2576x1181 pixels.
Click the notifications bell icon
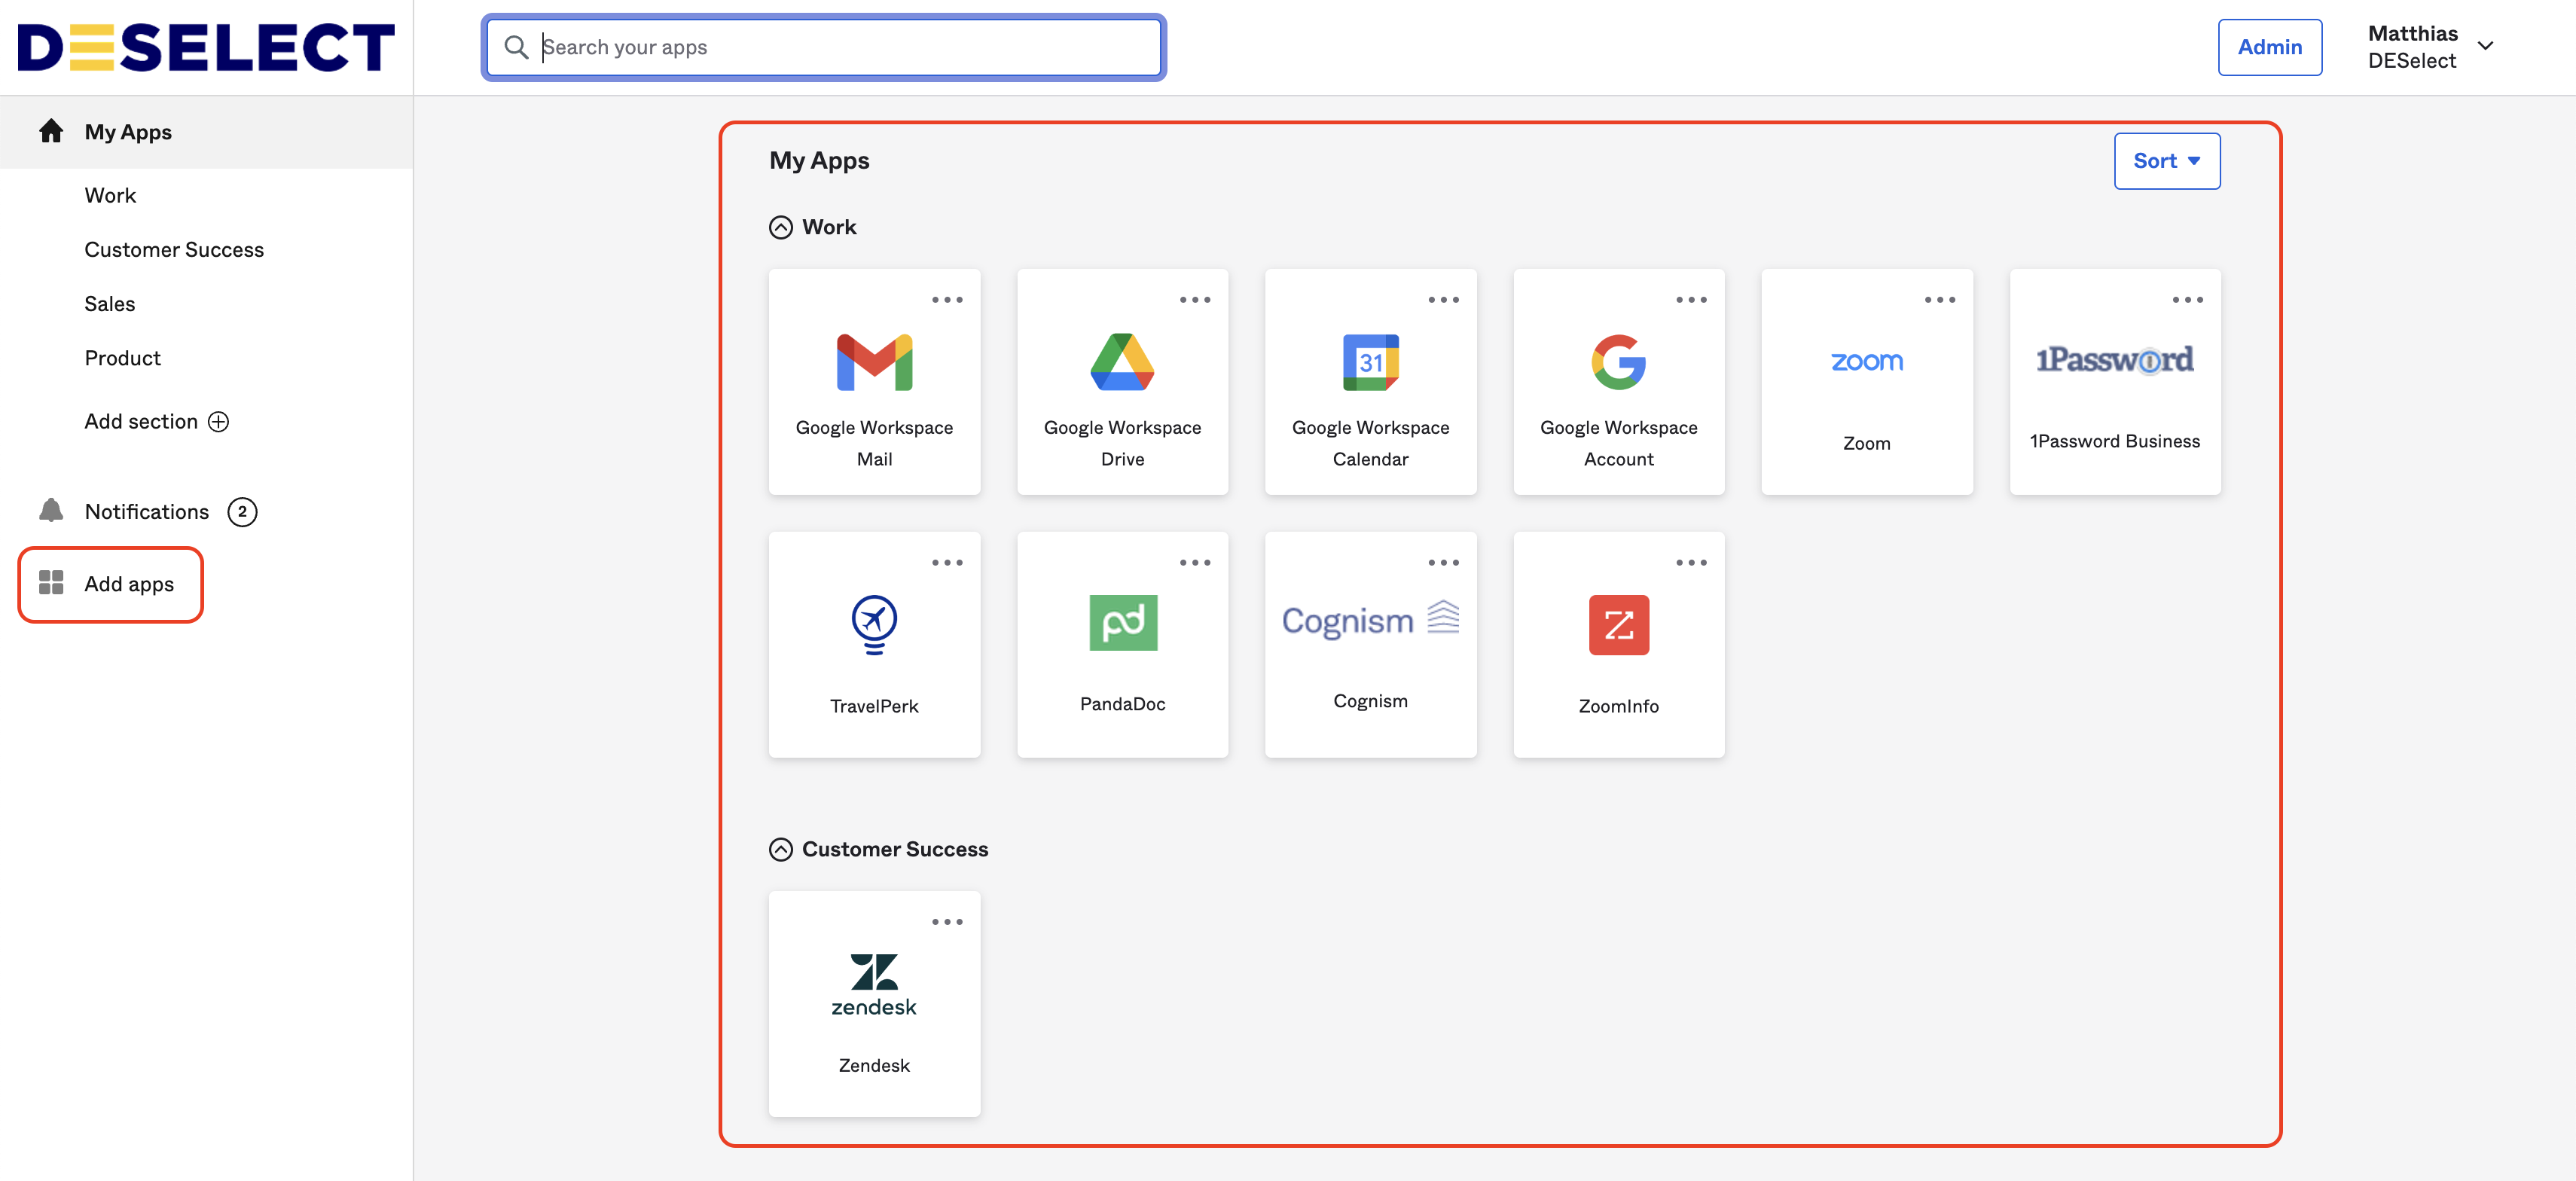(x=51, y=510)
